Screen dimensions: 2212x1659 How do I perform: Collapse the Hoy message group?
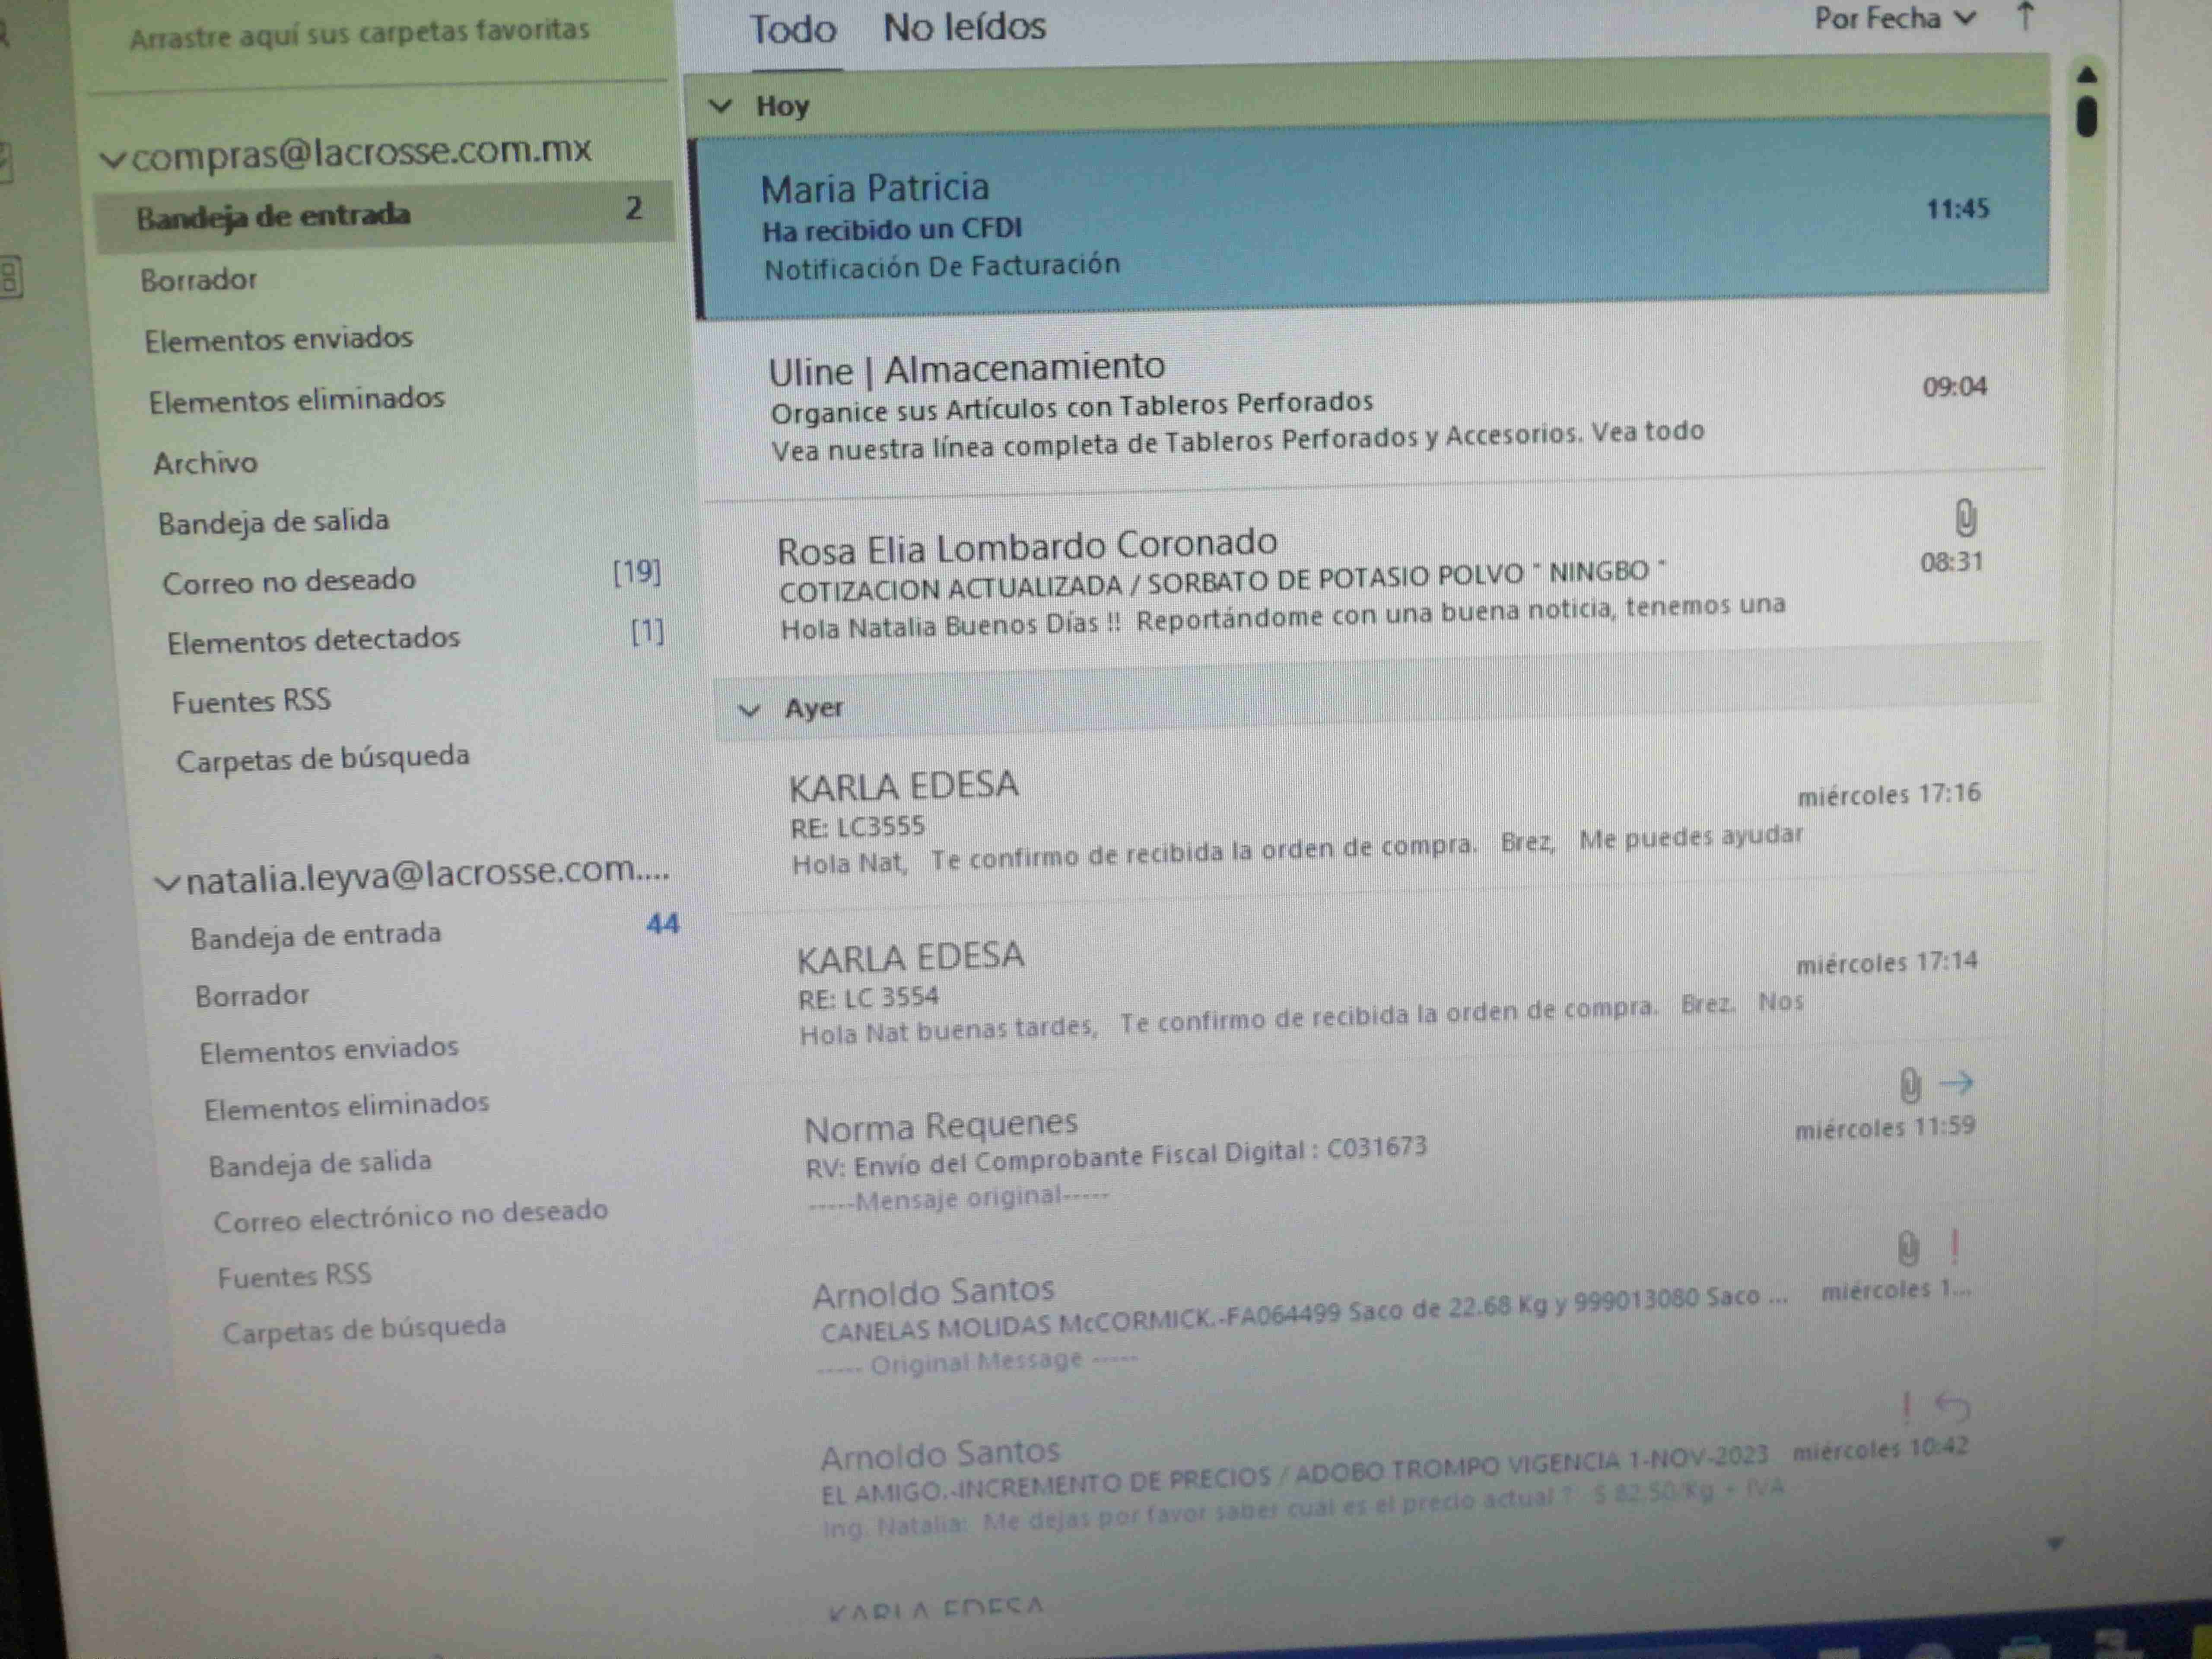(x=721, y=106)
